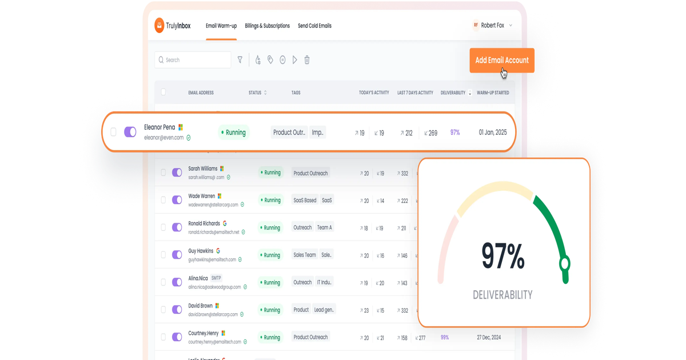Click the Search input field
This screenshot has height=360, width=686.
click(x=193, y=59)
